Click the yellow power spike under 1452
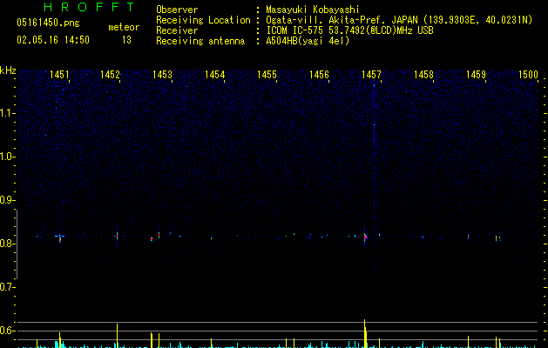 click(117, 336)
